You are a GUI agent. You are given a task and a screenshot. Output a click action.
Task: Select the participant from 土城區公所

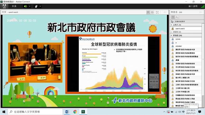coord(186,78)
